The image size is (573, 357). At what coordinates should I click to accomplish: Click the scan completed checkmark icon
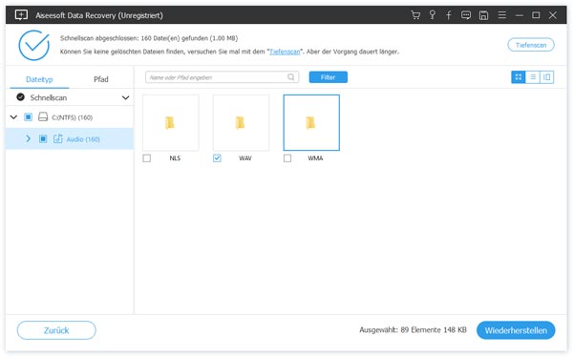tap(34, 45)
